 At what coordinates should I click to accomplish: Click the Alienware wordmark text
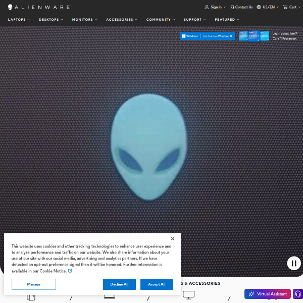click(42, 8)
